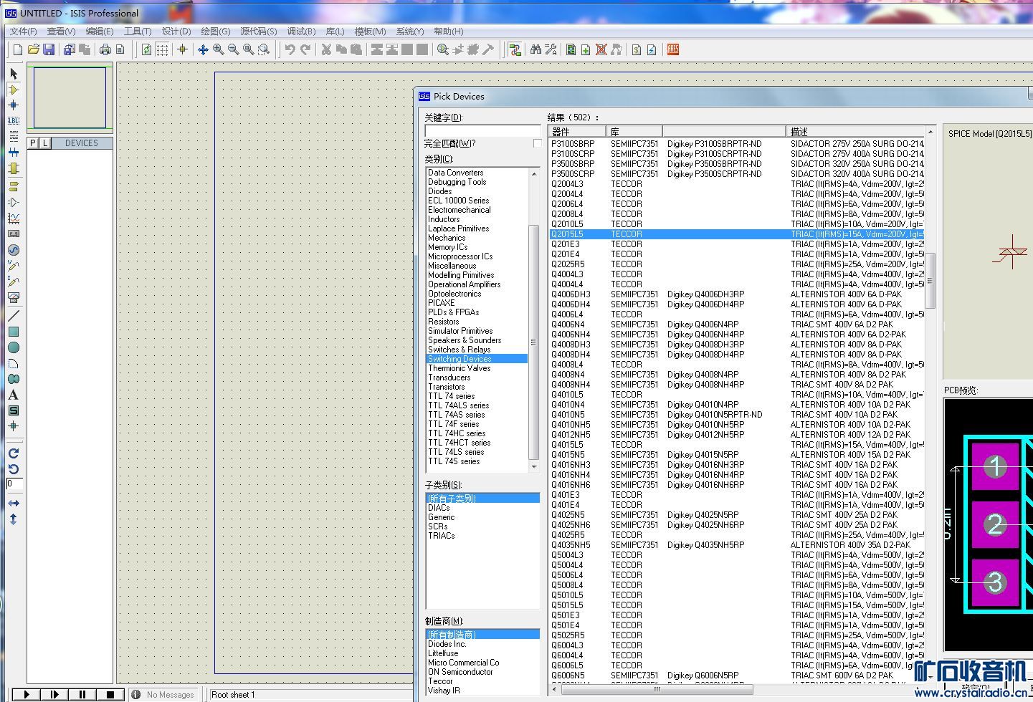Activate Component Mode in left toolbar
Image resolution: width=1033 pixels, height=702 pixels.
point(14,90)
